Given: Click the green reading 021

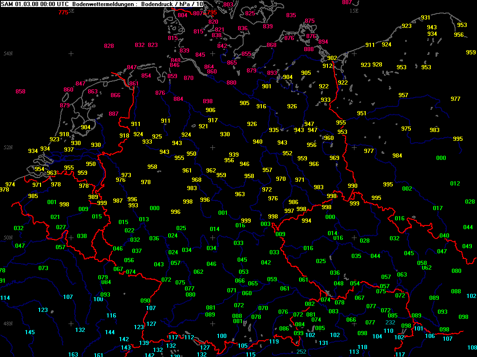Looking at the screenshot, I should 55,217.
